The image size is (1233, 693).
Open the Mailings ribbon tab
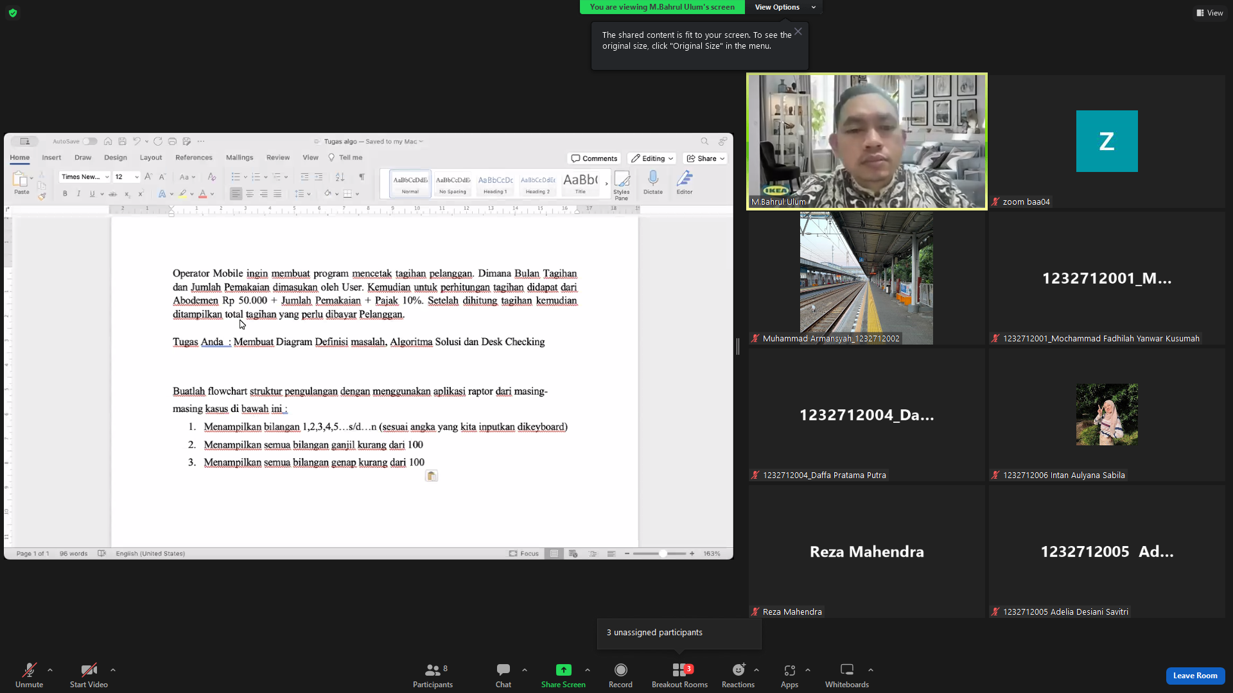tap(240, 157)
